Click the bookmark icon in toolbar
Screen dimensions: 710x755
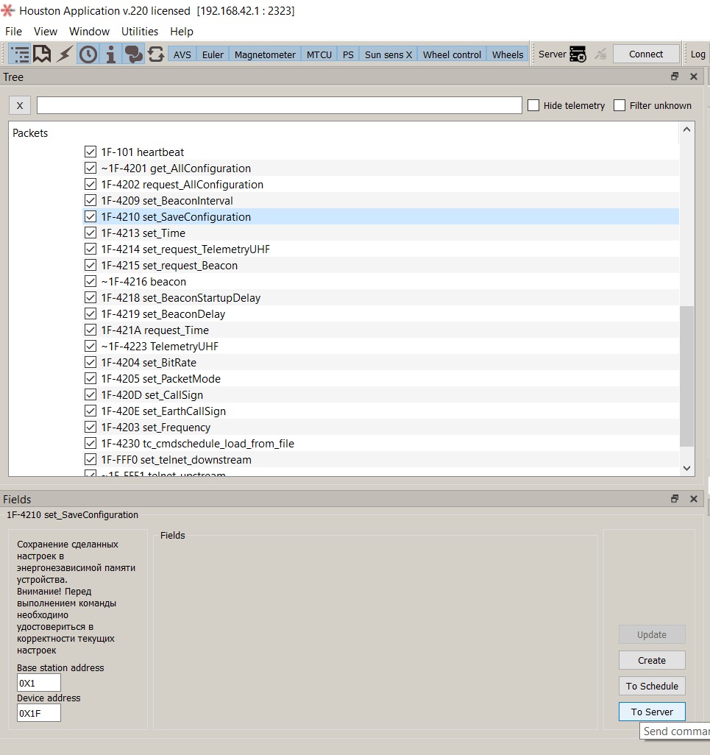pyautogui.click(x=42, y=54)
